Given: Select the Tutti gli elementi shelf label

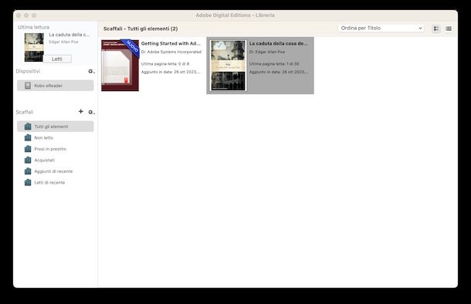Looking at the screenshot, I should tap(51, 127).
